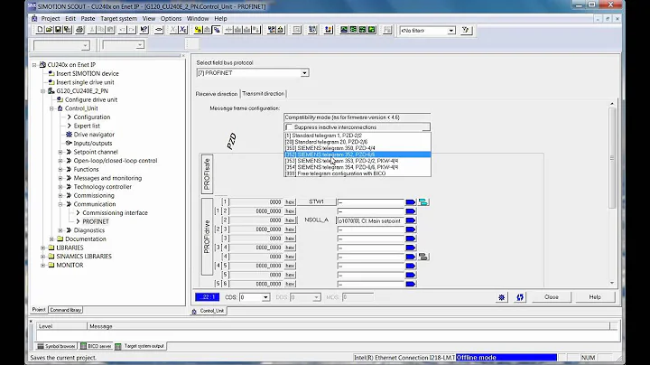Viewport: 650px width, 365px height.
Task: Click the Drive navigator tree icon
Action: [x=69, y=135]
